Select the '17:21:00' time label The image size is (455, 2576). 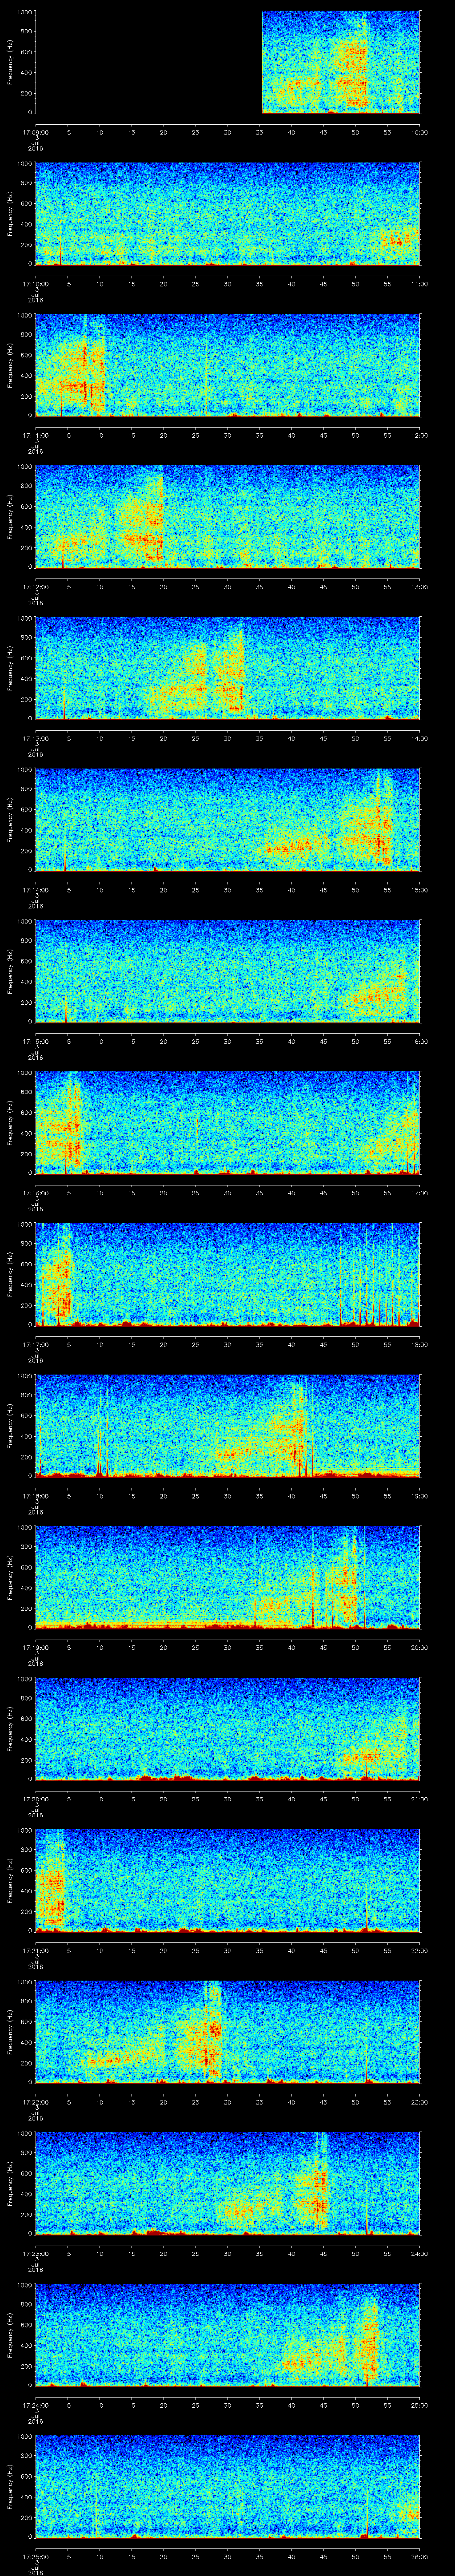35,1951
